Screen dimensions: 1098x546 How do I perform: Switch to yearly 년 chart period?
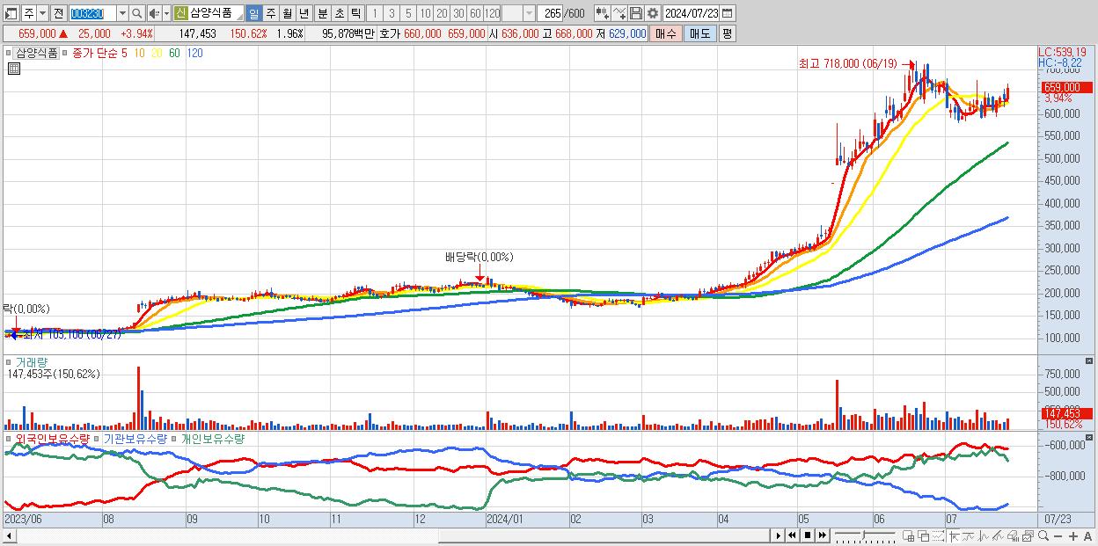click(x=304, y=13)
